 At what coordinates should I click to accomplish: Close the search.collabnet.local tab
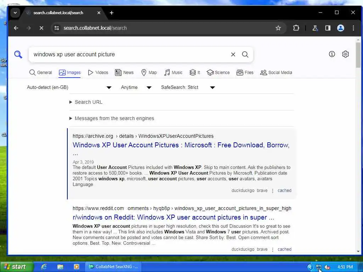[x=99, y=13]
